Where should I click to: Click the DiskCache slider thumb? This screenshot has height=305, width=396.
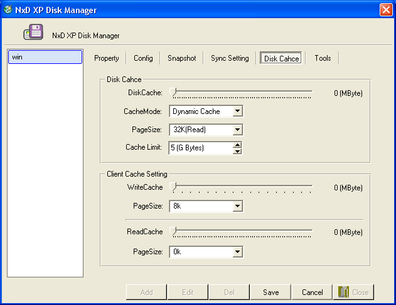(173, 92)
